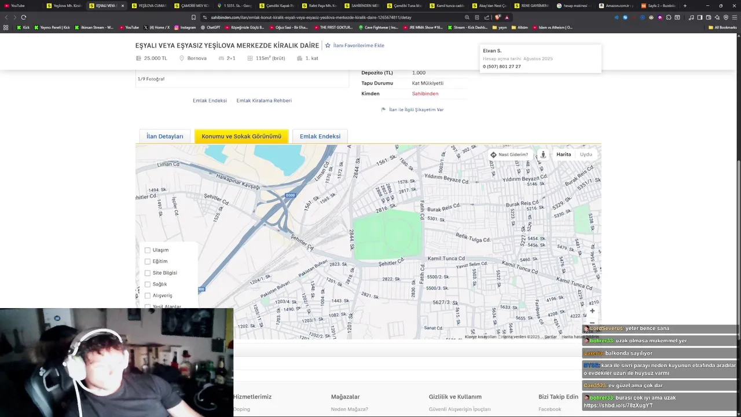This screenshot has height=417, width=741.
Task: Open the Islam vs Atheism bookmark
Action: tap(552, 27)
